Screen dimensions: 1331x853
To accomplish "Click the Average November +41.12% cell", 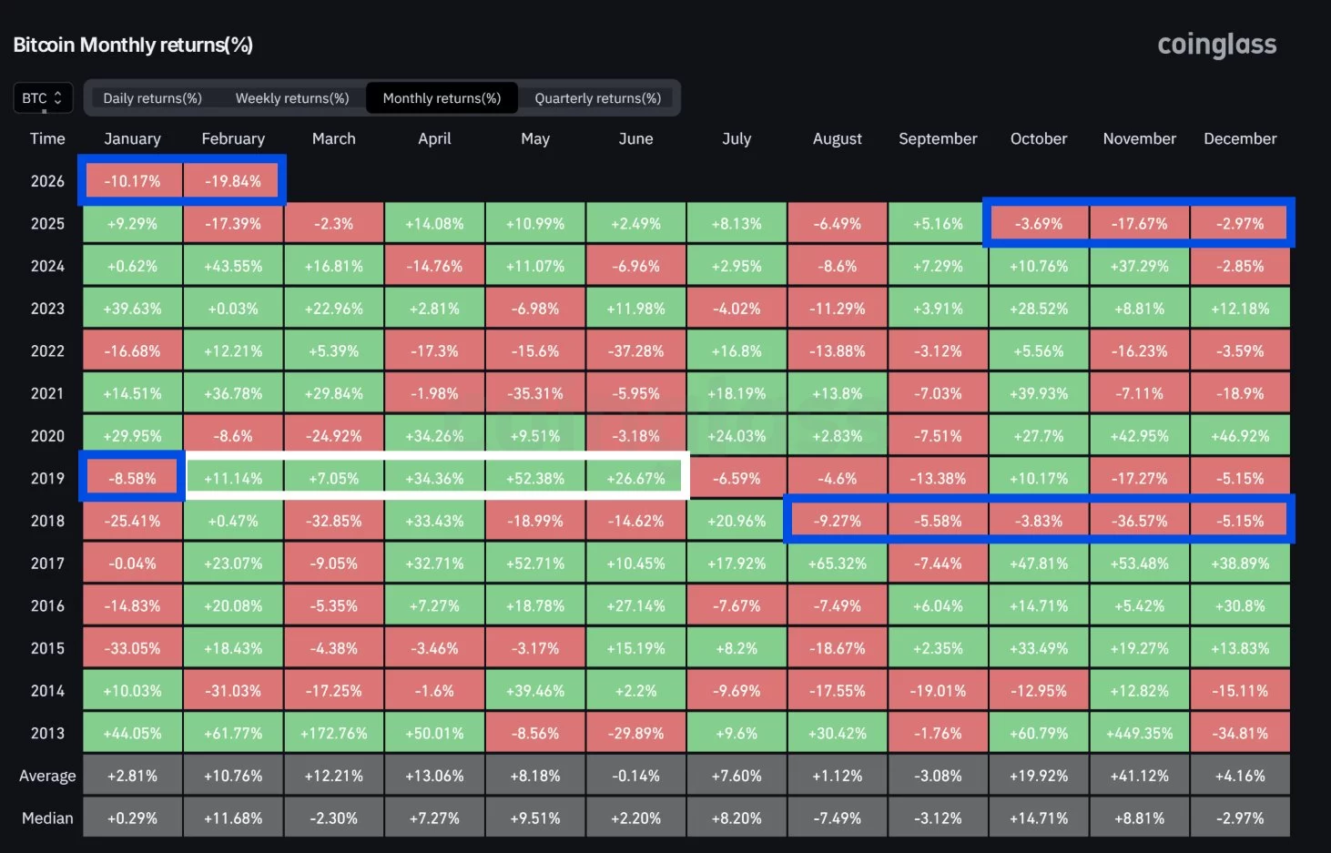I will [x=1139, y=777].
